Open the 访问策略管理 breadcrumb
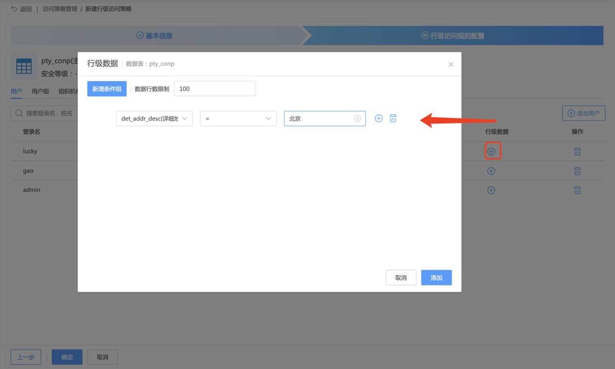Screen dimensions: 615x369 [60, 9]
